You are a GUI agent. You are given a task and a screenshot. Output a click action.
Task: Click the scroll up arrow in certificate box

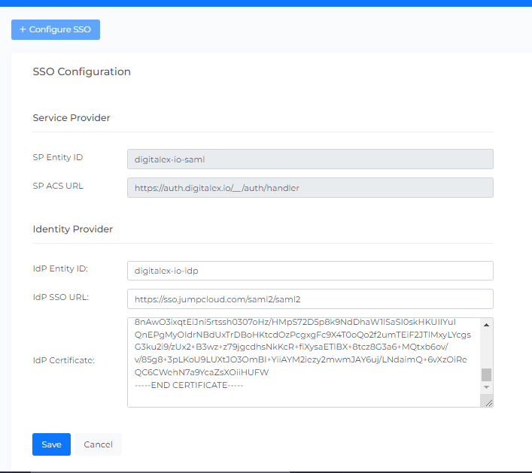pyautogui.click(x=486, y=324)
